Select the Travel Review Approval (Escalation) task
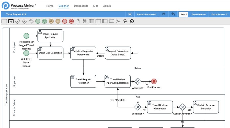 point(118,81)
